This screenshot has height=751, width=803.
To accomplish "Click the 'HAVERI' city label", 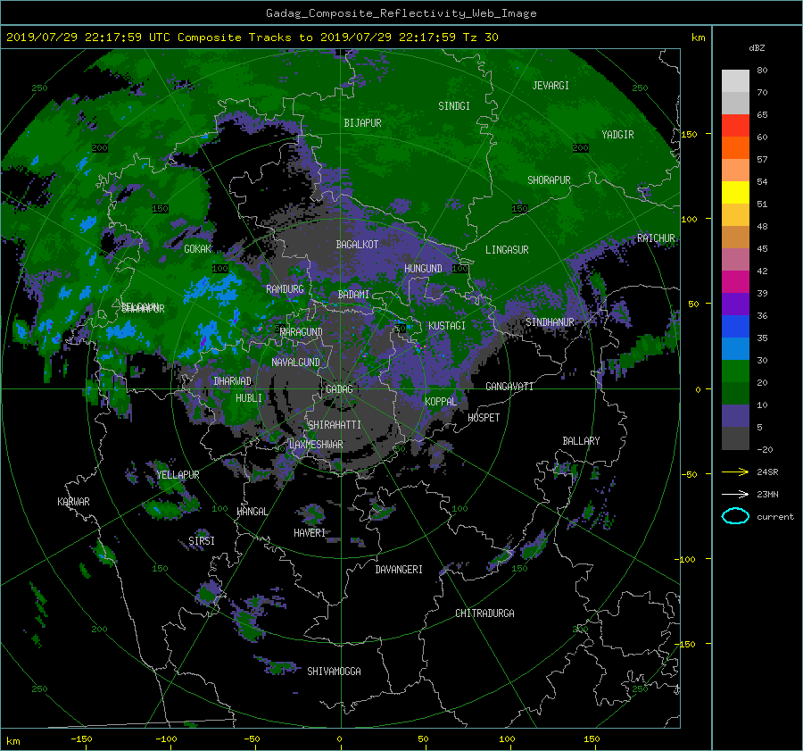I will pyautogui.click(x=310, y=533).
